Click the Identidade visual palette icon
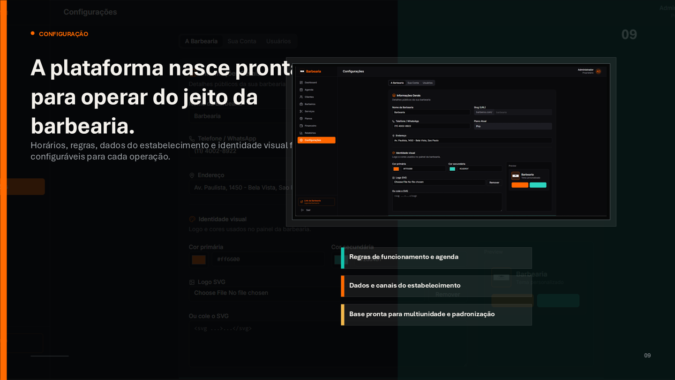The width and height of the screenshot is (675, 380). click(394, 153)
